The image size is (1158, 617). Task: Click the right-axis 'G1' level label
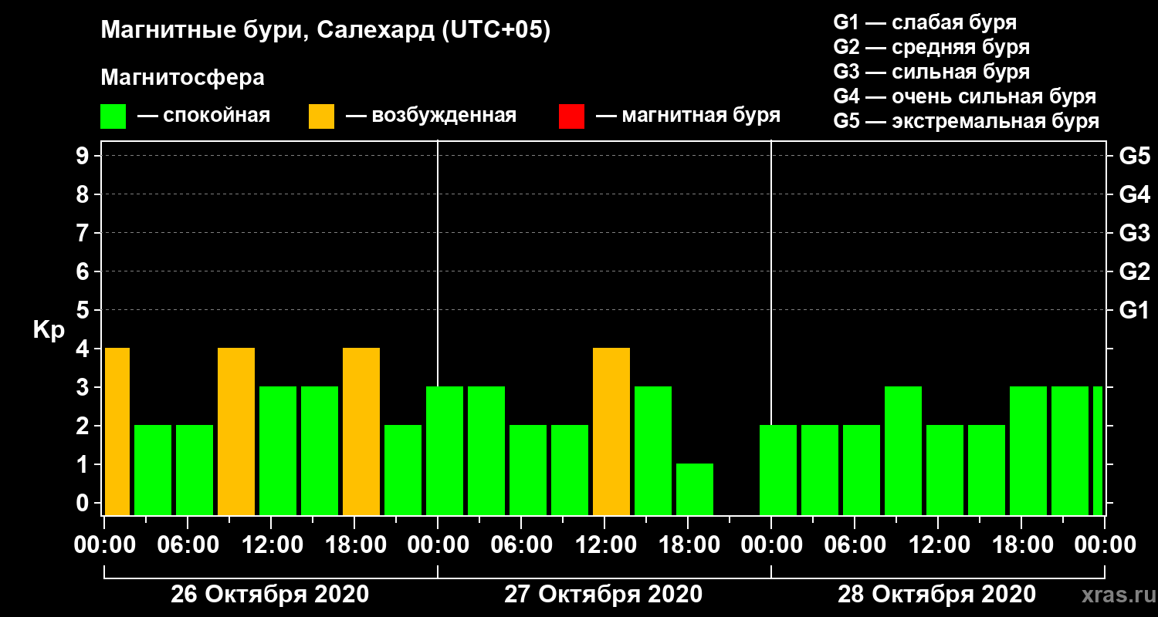(1134, 310)
